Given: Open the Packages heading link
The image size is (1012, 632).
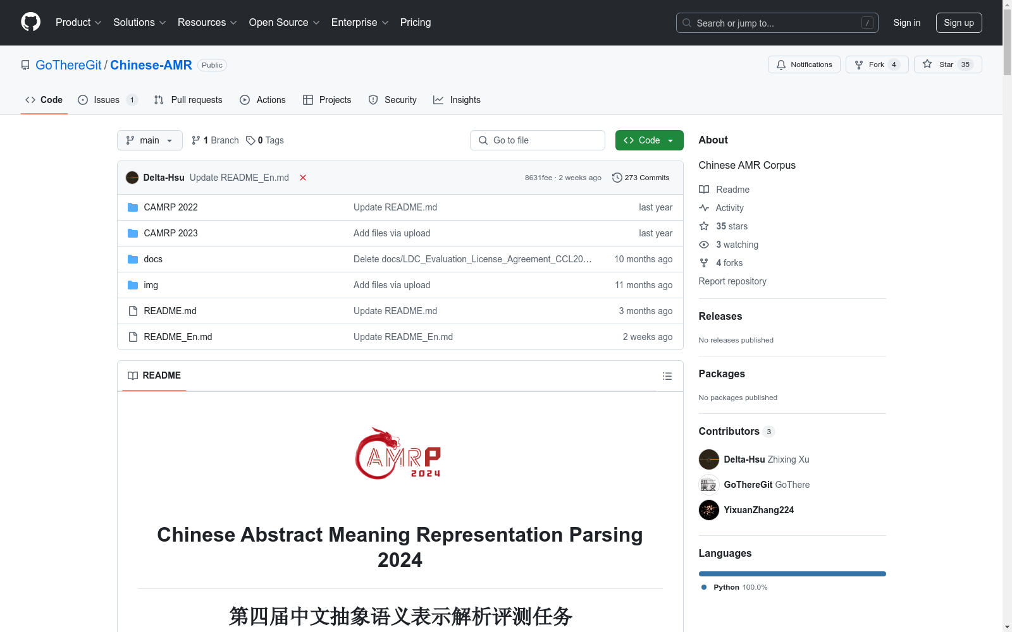Looking at the screenshot, I should pyautogui.click(x=722, y=374).
